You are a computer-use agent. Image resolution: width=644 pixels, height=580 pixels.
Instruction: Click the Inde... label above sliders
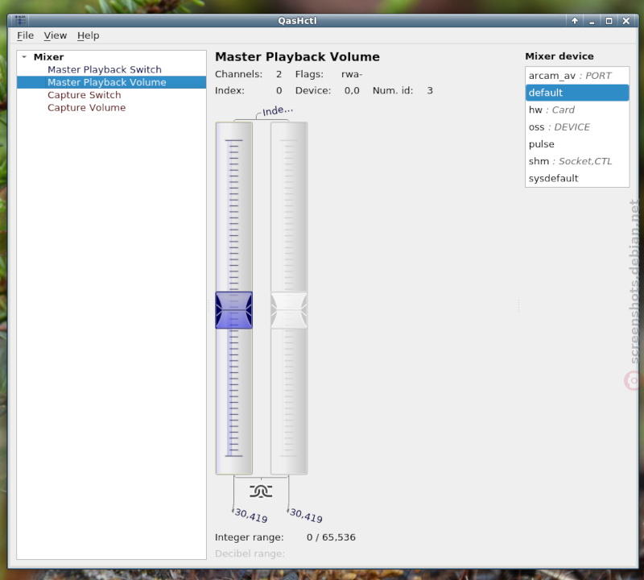coord(278,110)
